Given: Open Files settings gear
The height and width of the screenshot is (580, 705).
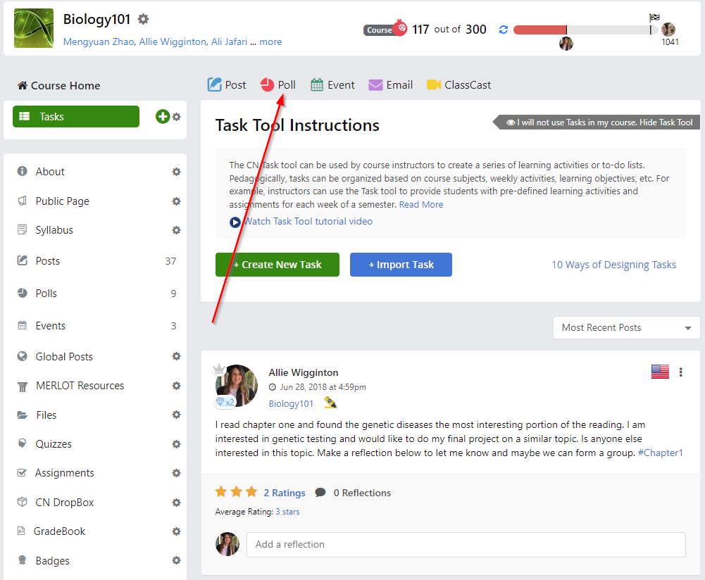Looking at the screenshot, I should coord(176,415).
